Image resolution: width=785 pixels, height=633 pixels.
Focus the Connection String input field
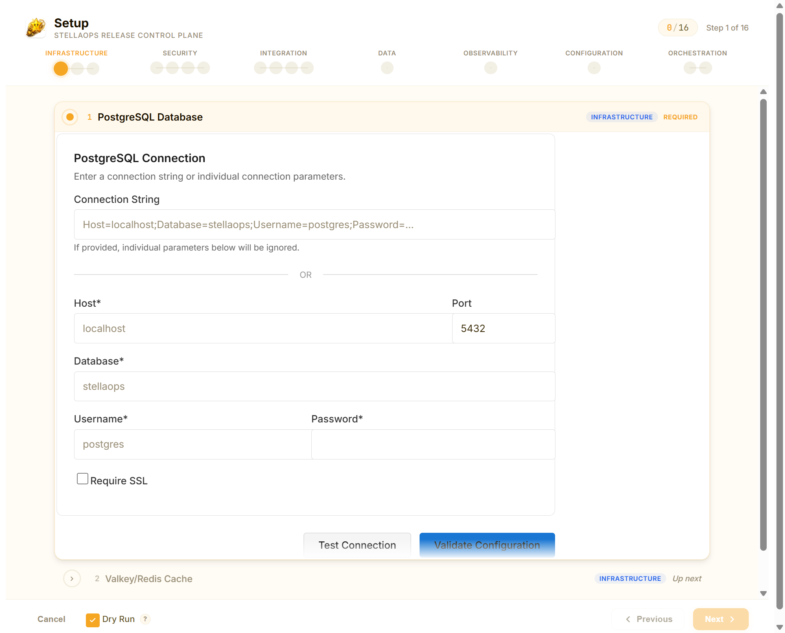[x=314, y=224]
